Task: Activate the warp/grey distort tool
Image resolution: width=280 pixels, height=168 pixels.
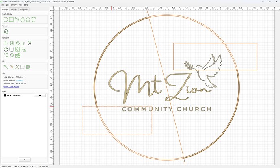Action: coord(28,67)
